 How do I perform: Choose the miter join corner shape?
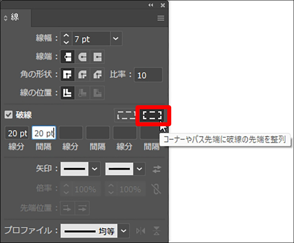pyautogui.click(x=68, y=75)
